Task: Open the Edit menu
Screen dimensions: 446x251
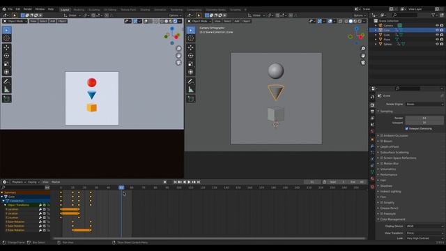Action: point(18,9)
